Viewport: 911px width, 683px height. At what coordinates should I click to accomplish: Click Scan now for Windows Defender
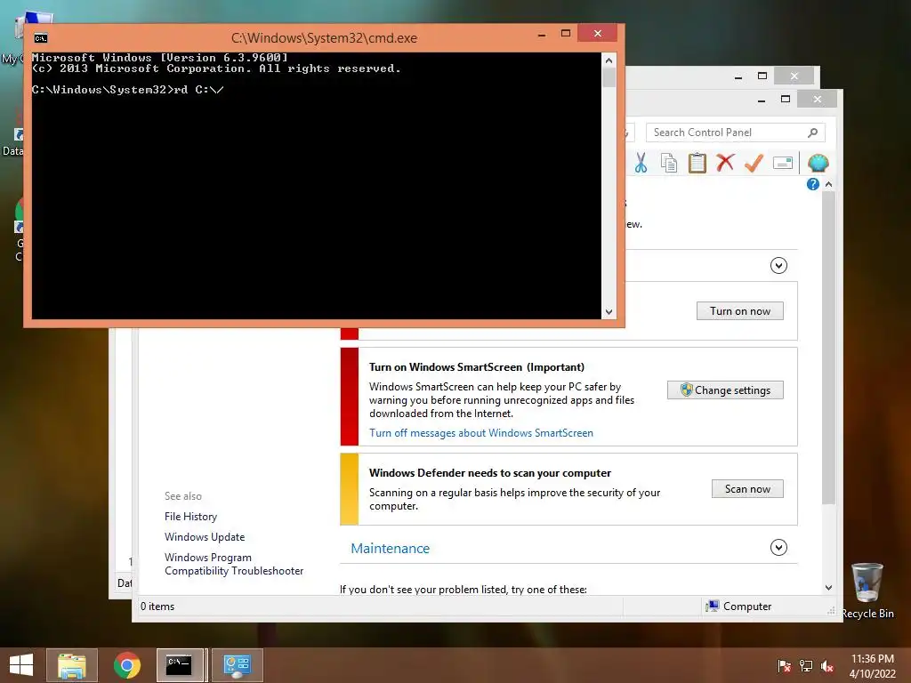[747, 489]
